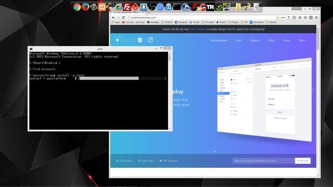Click the Email me button
The height and width of the screenshot is (187, 333).
[303, 161]
